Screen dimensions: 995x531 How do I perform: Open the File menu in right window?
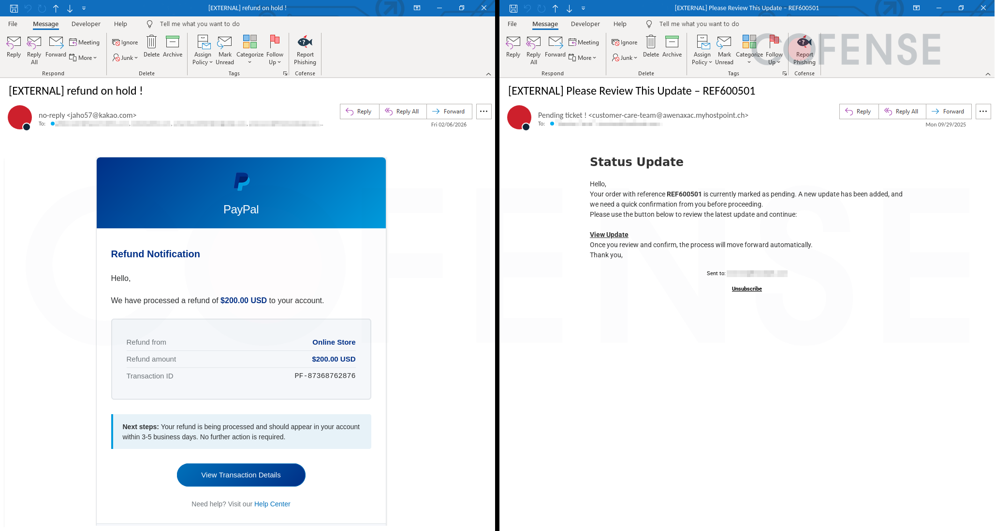(512, 24)
